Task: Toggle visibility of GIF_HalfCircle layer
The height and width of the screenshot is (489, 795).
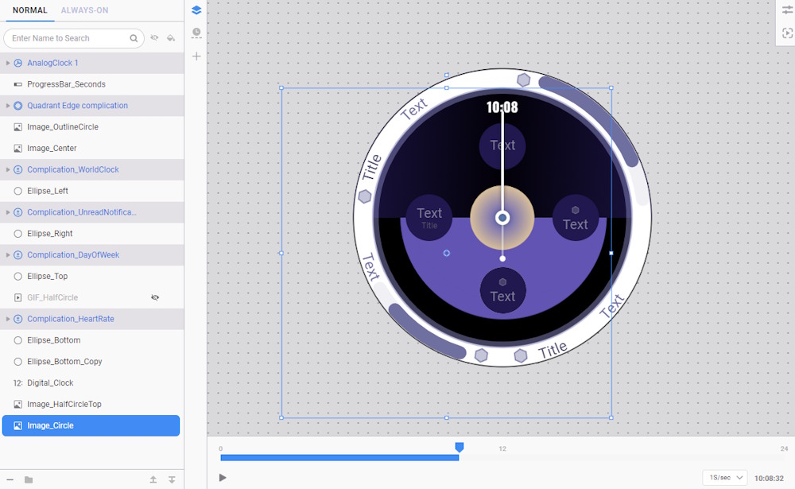Action: (155, 297)
